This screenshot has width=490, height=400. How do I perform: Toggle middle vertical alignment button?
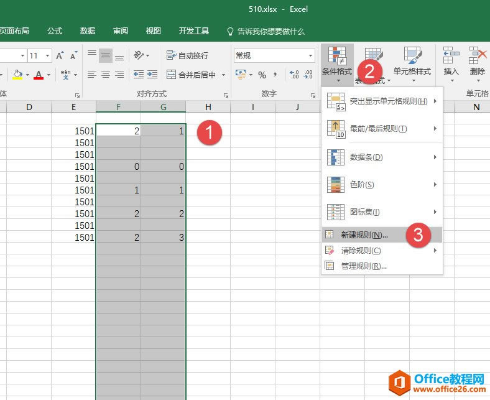click(x=106, y=56)
